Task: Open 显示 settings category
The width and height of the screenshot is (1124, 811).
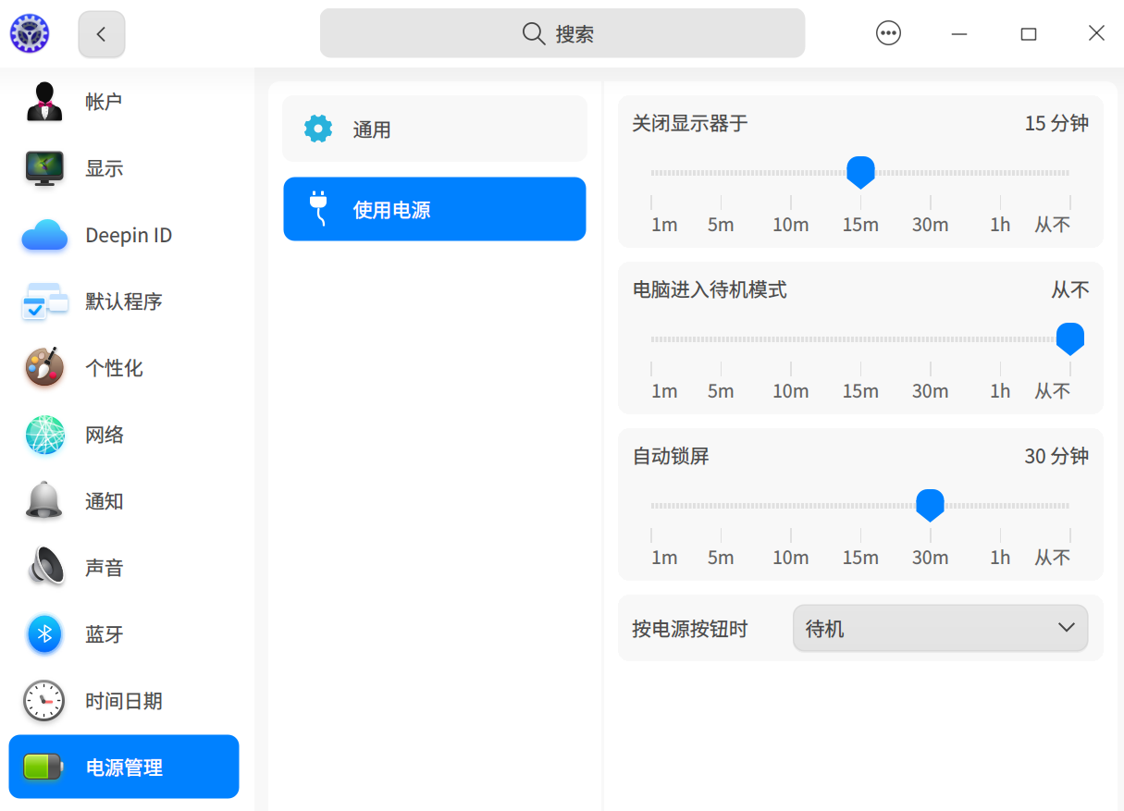Action: 124,168
